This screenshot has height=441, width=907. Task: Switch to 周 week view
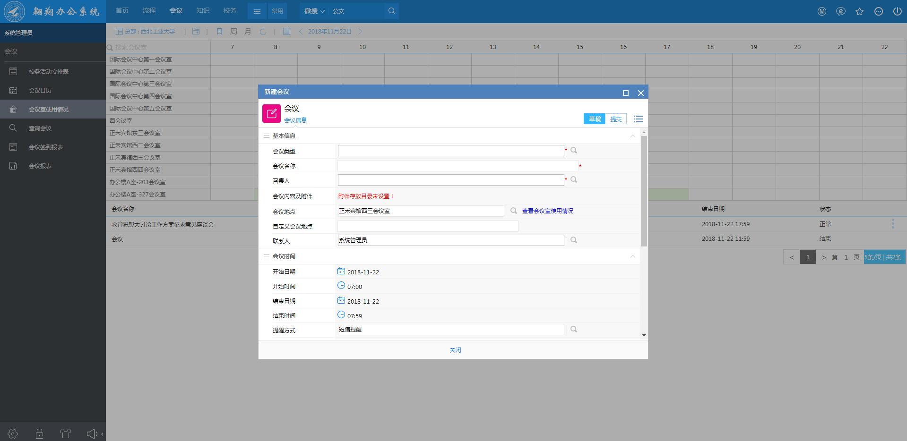[233, 32]
